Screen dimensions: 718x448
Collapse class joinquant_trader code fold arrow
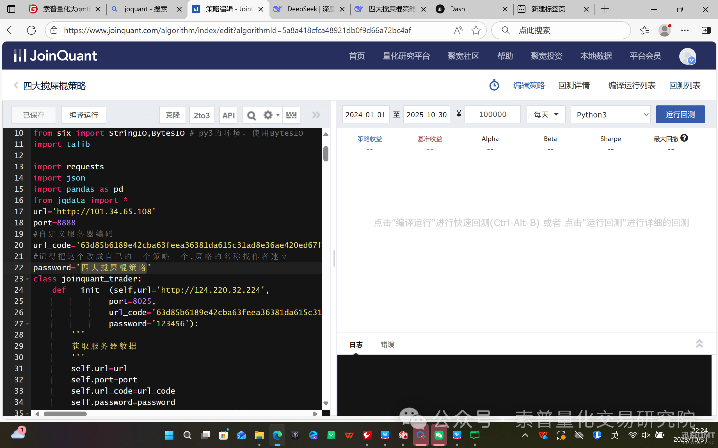[x=27, y=279]
